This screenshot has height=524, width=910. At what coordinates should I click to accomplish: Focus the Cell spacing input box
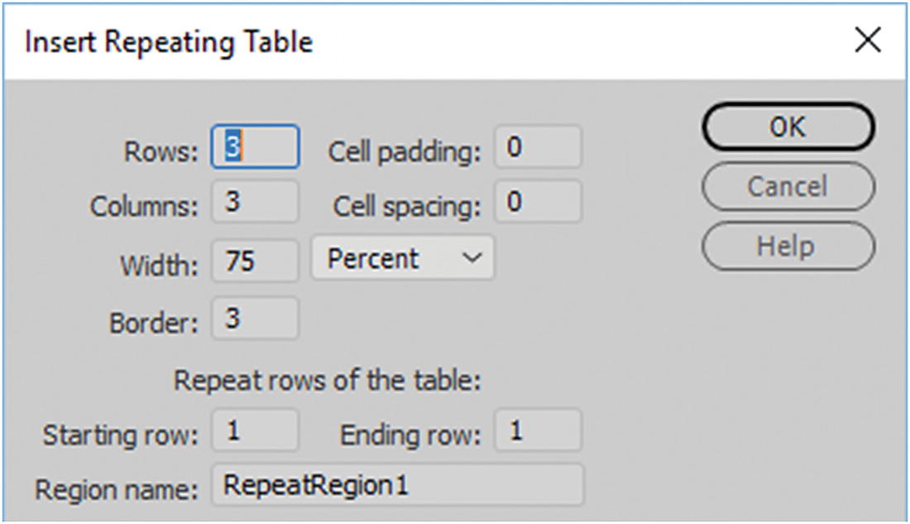(x=538, y=203)
